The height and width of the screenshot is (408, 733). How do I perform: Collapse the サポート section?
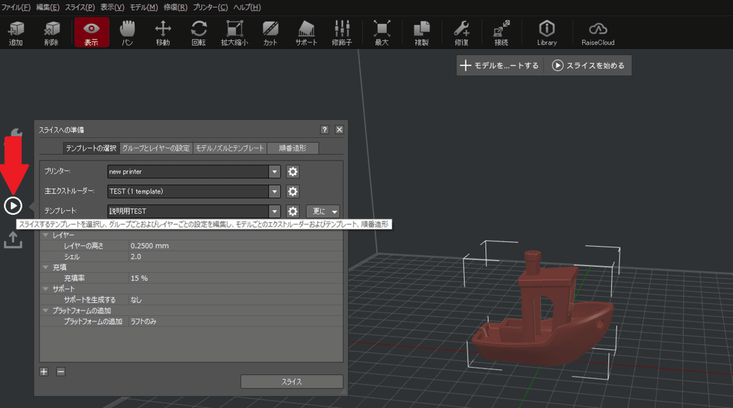[x=46, y=289]
